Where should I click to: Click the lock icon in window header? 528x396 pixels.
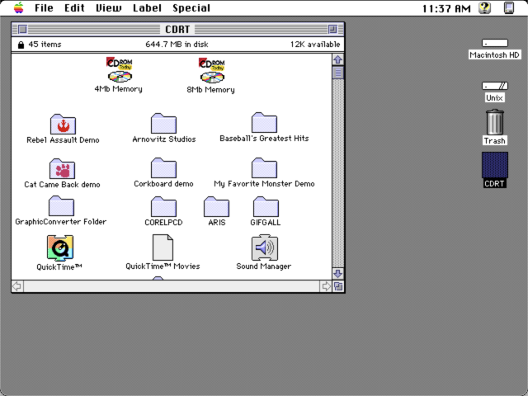click(21, 45)
